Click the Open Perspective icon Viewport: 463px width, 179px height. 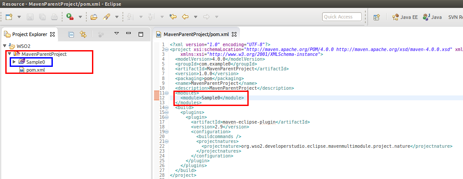tap(377, 17)
